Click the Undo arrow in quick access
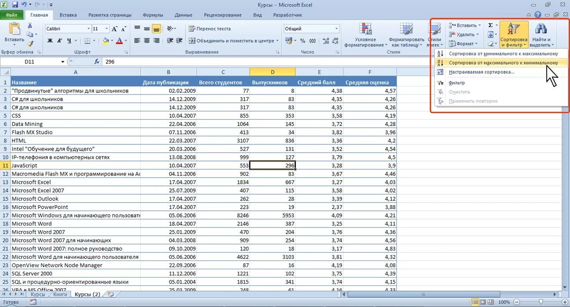 (x=25, y=5)
